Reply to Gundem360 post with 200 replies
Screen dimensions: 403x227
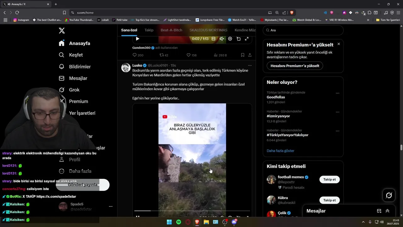[x=138, y=55]
